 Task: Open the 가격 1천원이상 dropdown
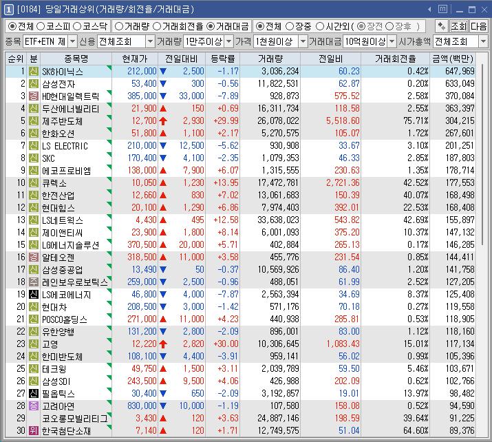coord(303,41)
